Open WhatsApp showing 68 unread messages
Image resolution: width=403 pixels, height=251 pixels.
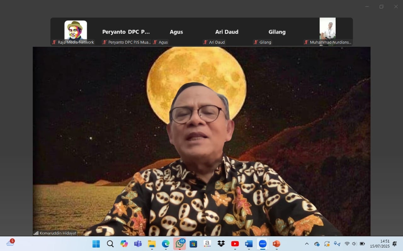[179, 243]
